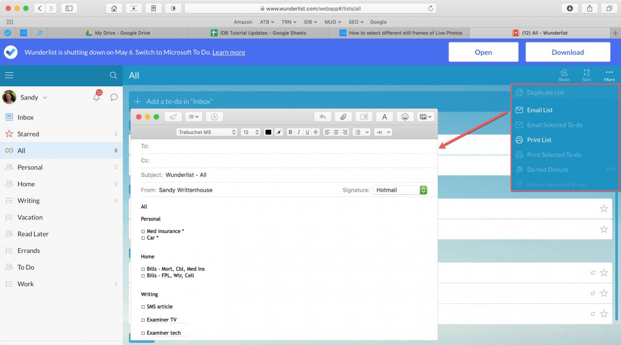Click the Wunderlist search magnifier icon
The width and height of the screenshot is (621, 345).
pos(114,75)
